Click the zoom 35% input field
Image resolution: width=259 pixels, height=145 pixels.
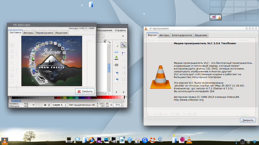tap(117, 105)
